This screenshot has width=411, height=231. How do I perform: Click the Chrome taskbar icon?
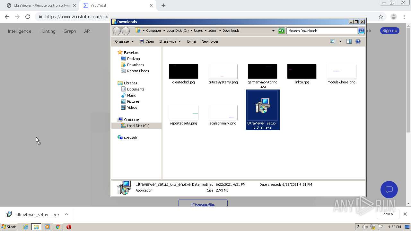pos(58,227)
